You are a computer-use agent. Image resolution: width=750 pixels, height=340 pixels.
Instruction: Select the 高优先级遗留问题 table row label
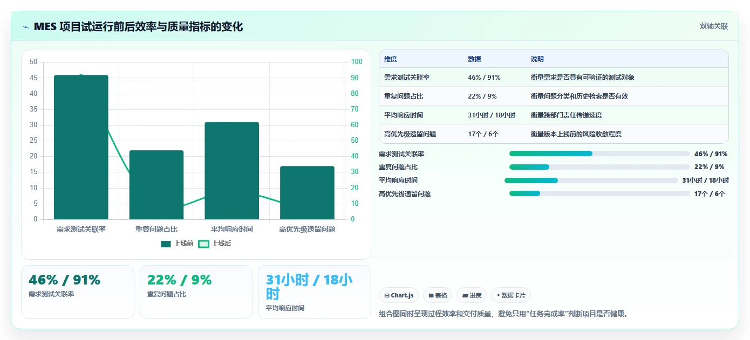pyautogui.click(x=410, y=134)
